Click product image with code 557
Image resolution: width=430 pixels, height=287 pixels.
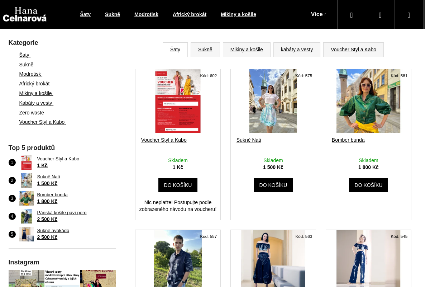(178, 258)
